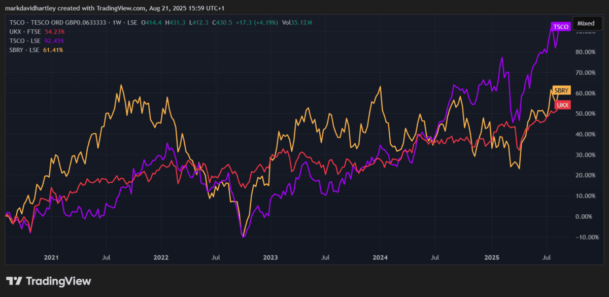Screen dimensions: 609x297
Task: Click the TradingView logo icon
Action: point(14,281)
